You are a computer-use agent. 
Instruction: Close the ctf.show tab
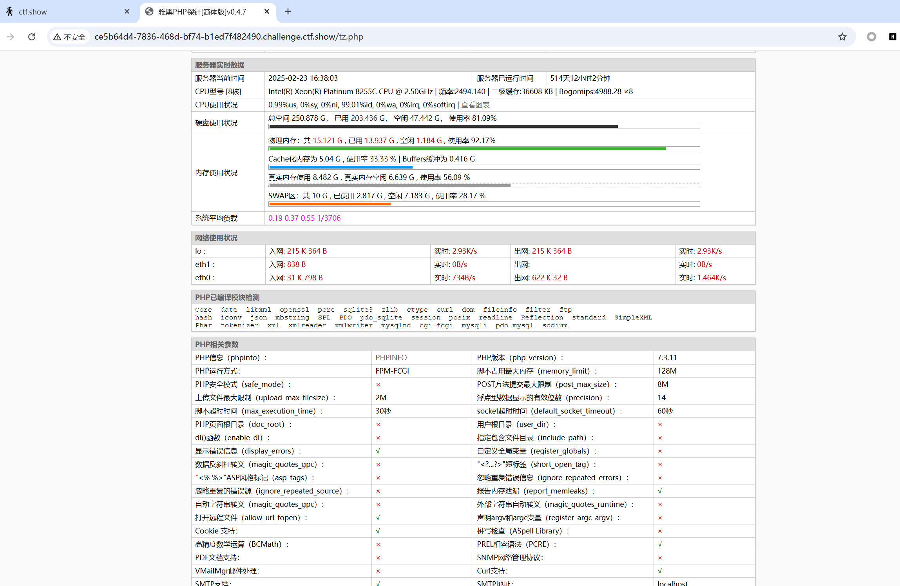[x=127, y=12]
